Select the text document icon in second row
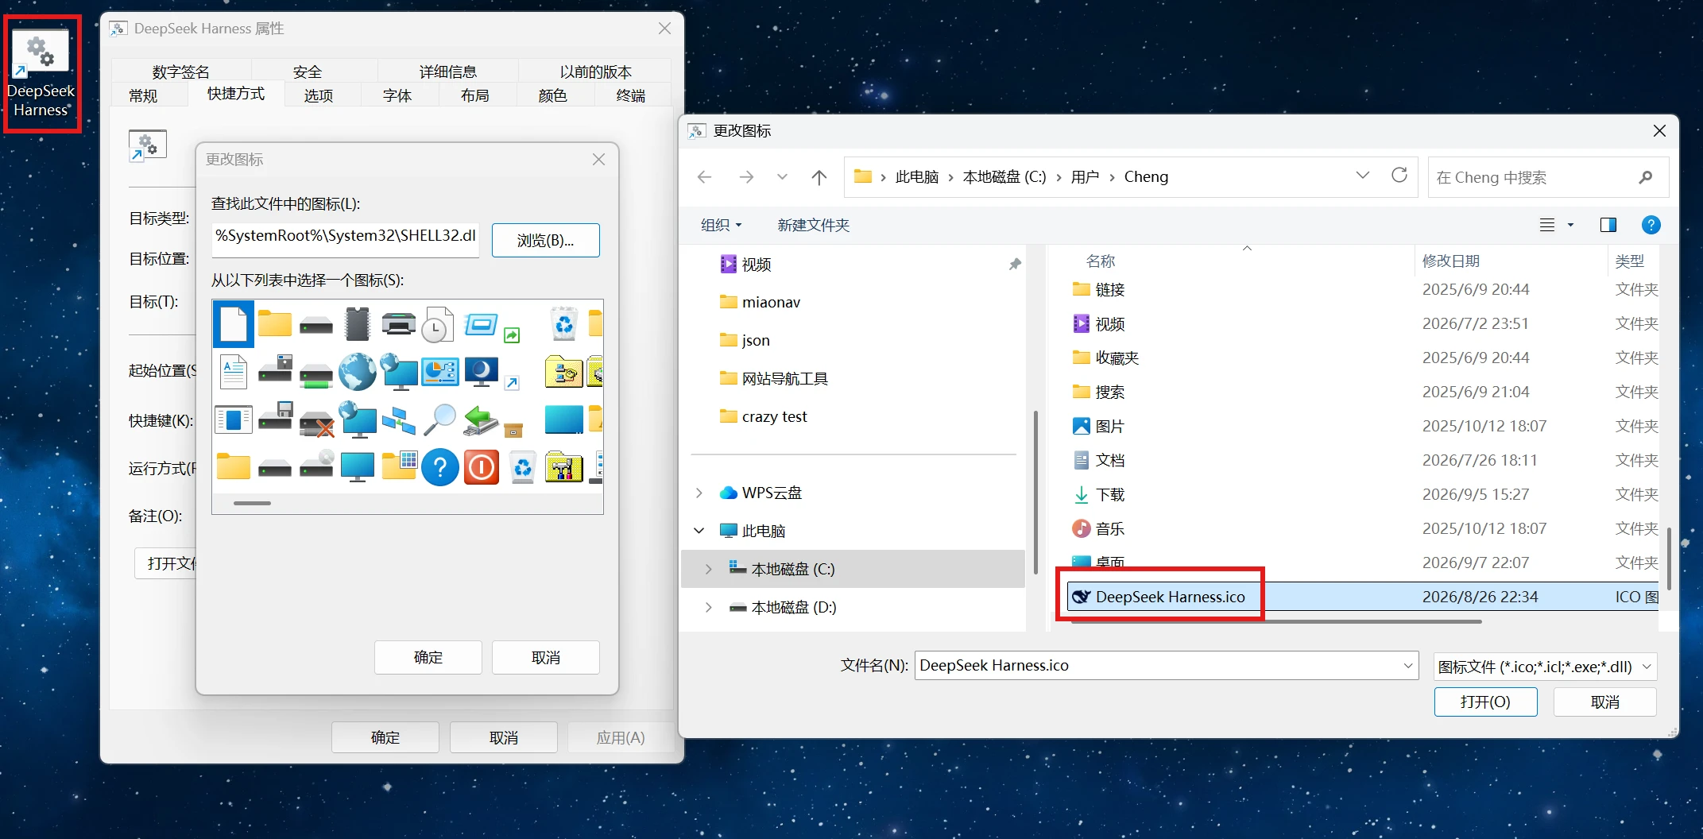This screenshot has width=1703, height=839. (234, 372)
